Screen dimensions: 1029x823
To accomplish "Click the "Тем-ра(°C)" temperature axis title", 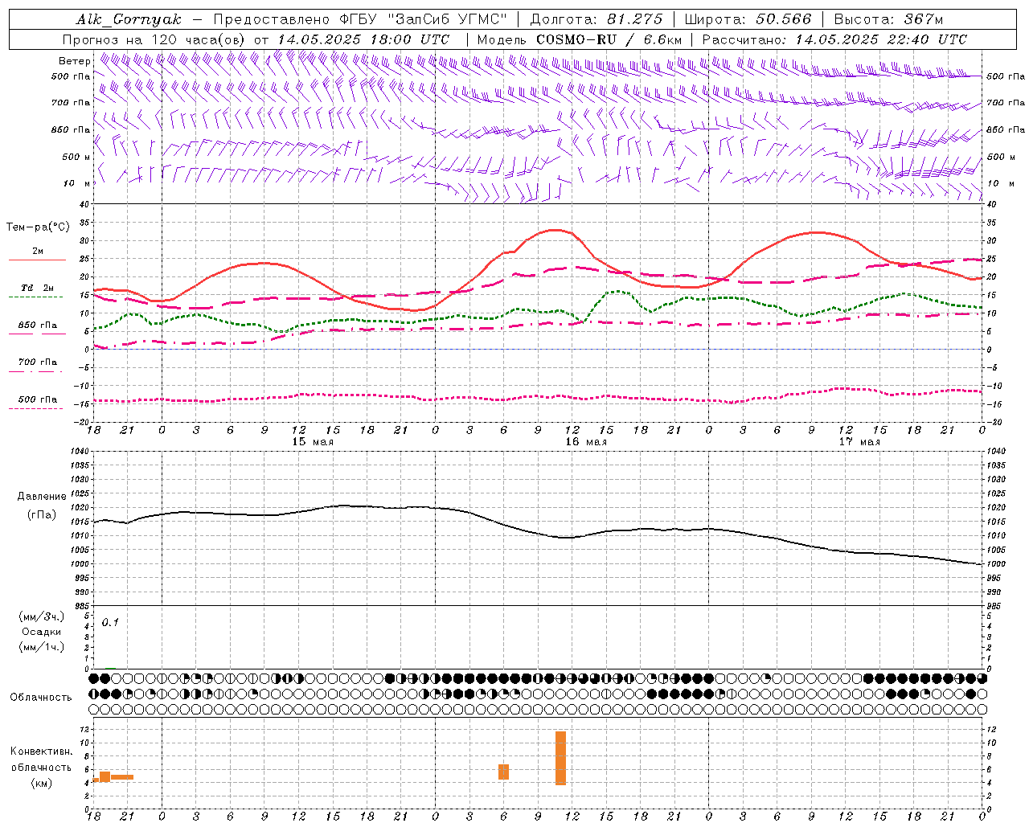I will [38, 227].
